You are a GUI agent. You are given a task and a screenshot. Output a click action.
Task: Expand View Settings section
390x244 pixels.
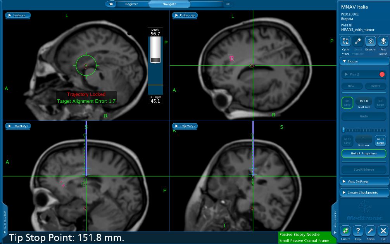364,182
